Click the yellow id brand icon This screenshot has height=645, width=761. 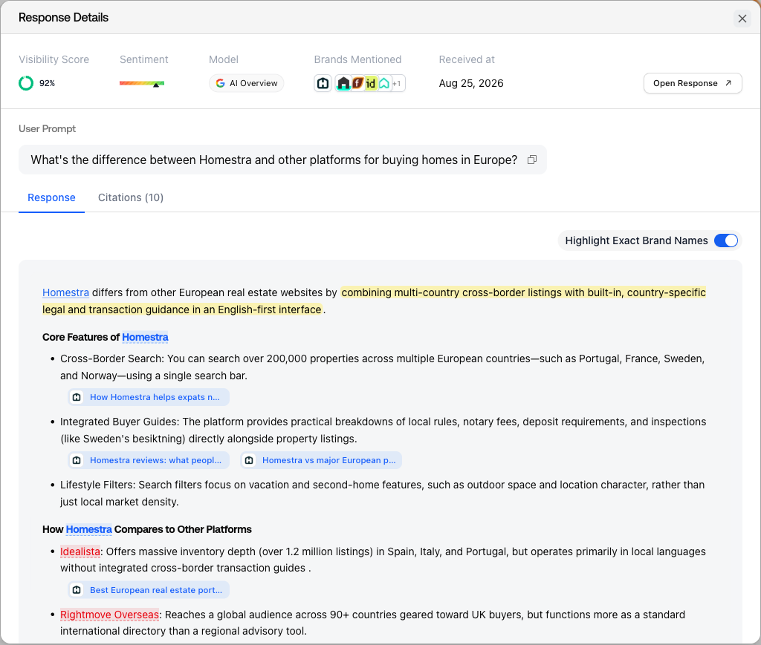click(x=370, y=83)
